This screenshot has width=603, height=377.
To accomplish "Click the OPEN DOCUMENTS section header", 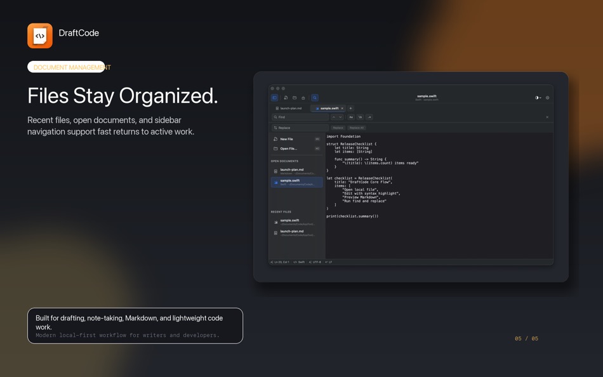I will click(x=284, y=161).
